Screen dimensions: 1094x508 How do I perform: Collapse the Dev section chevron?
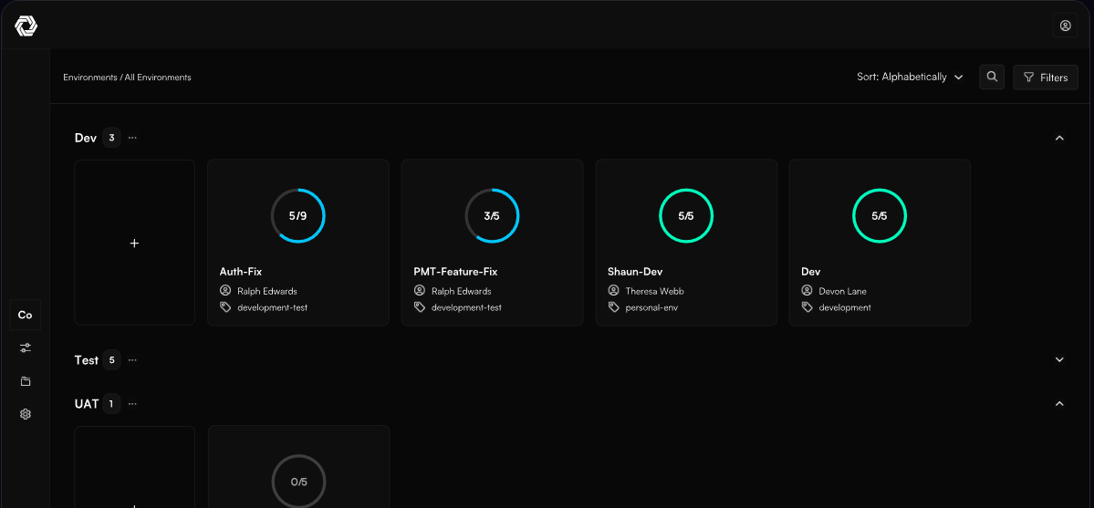[x=1059, y=138]
